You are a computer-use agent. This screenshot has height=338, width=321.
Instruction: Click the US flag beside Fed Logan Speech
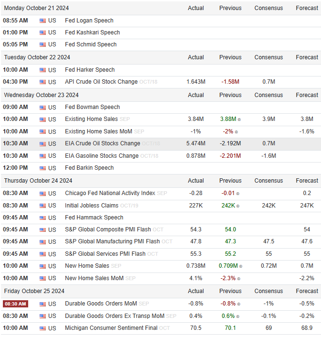[43, 21]
